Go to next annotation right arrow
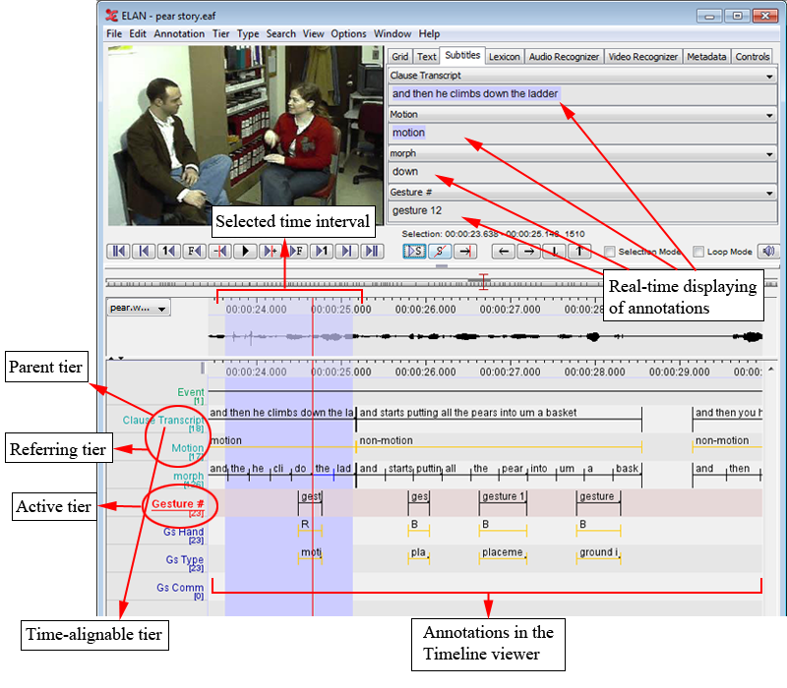Image resolution: width=787 pixels, height=688 pixels. (529, 251)
